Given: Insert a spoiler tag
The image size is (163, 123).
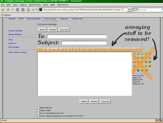Looking at the screenshot, I should pos(127,50).
